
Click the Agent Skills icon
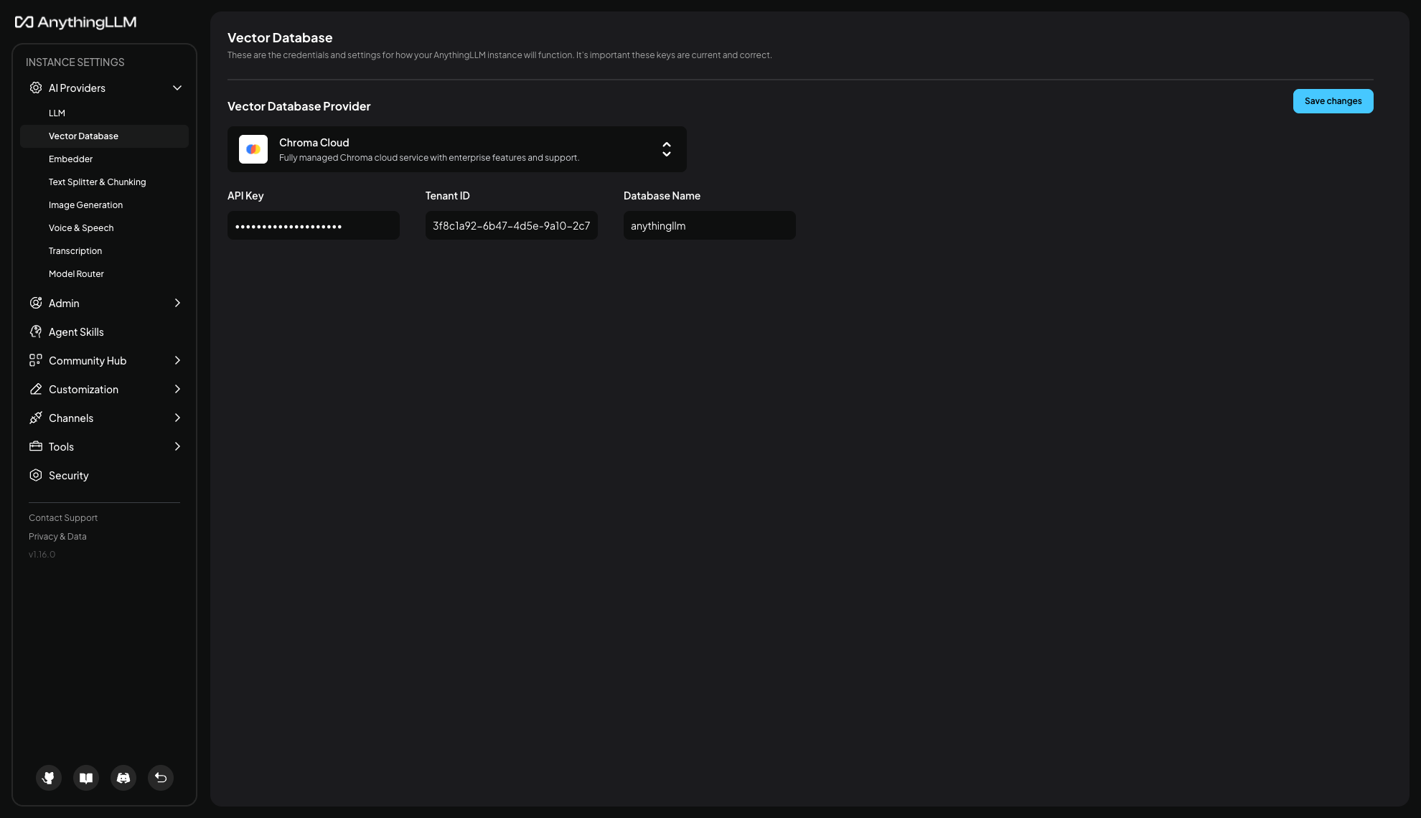coord(36,332)
